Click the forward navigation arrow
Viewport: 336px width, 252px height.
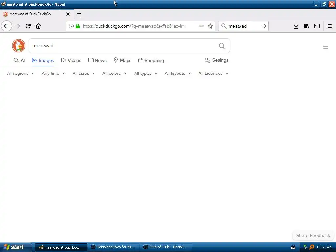pos(17,26)
